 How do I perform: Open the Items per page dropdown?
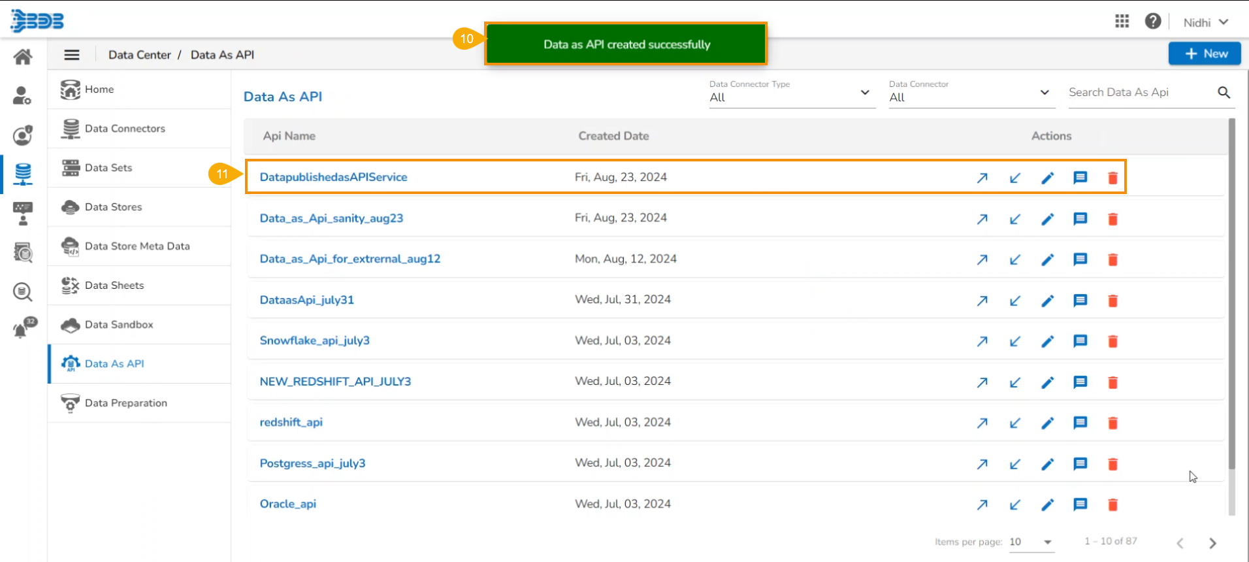tap(1031, 542)
